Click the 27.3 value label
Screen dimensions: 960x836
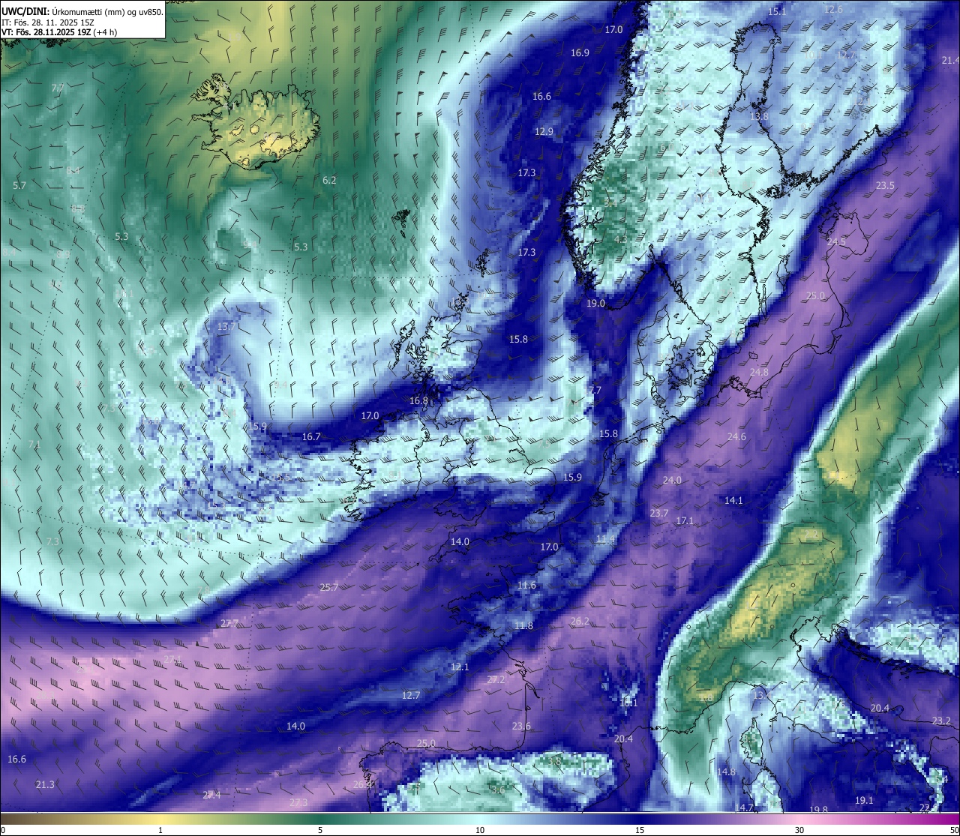pyautogui.click(x=298, y=802)
